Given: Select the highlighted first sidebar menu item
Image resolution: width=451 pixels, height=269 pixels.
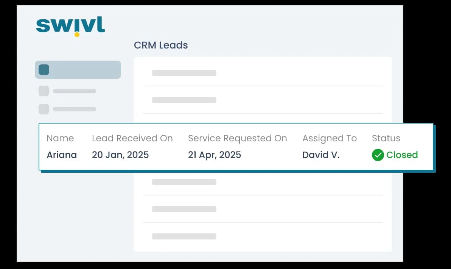Looking at the screenshot, I should pos(78,70).
